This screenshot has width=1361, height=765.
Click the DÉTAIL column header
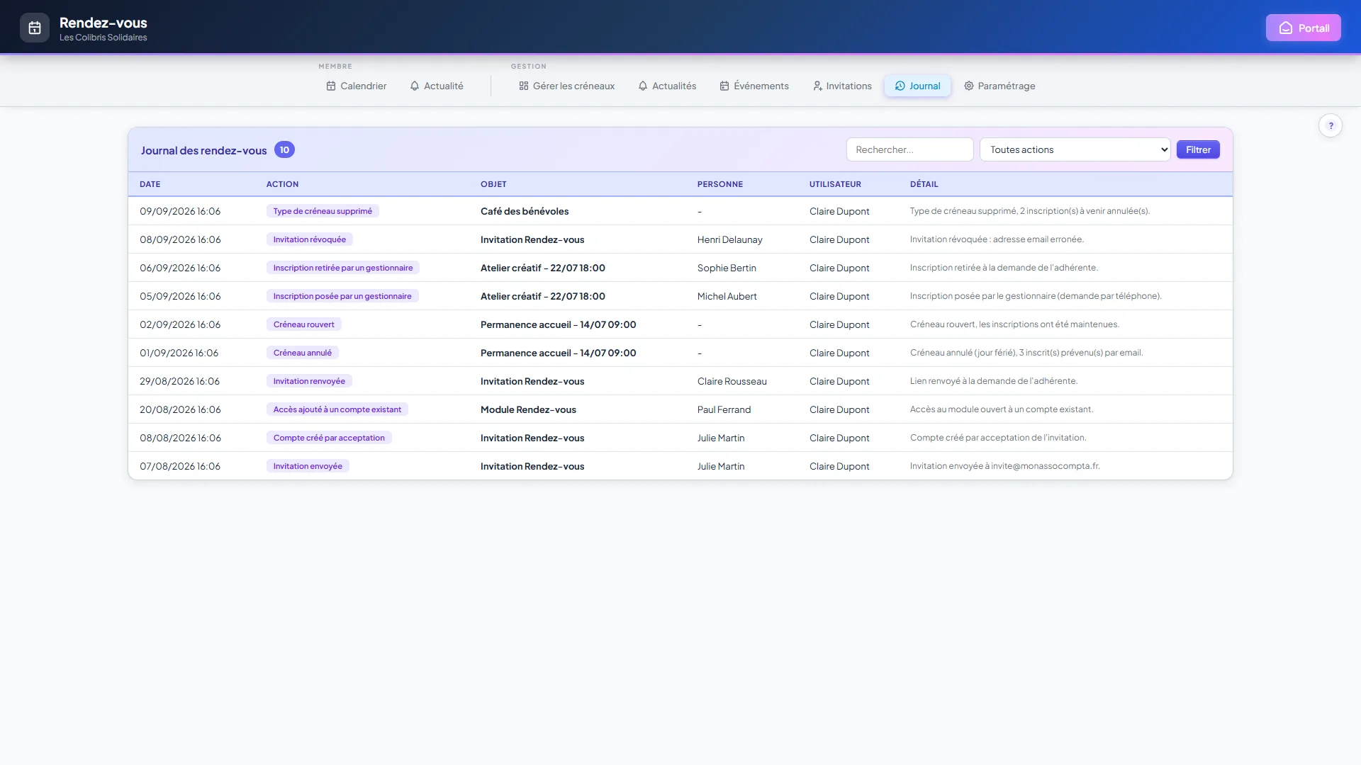[x=924, y=184]
